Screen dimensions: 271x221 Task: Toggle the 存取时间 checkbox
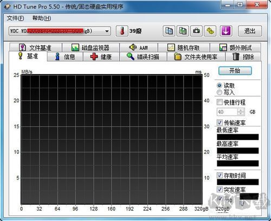click(x=220, y=175)
